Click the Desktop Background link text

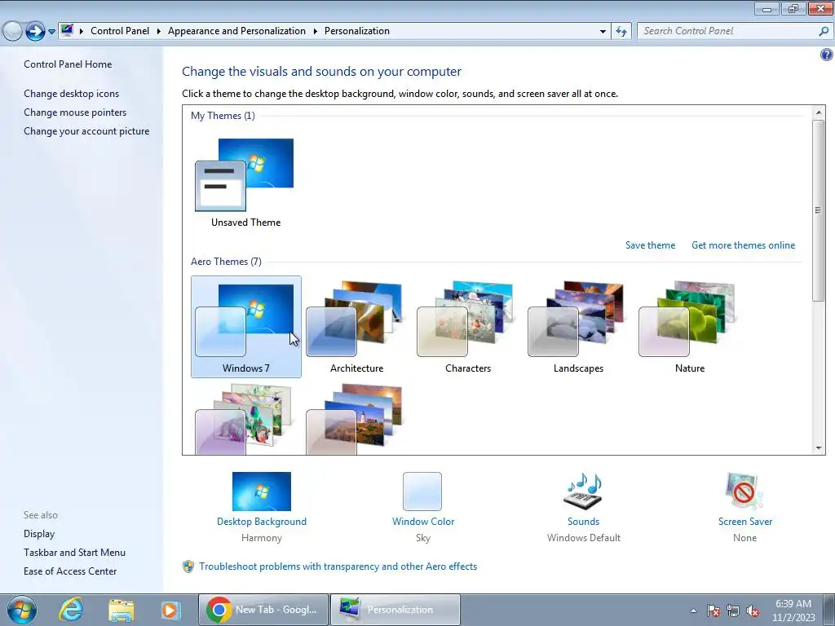click(x=262, y=522)
